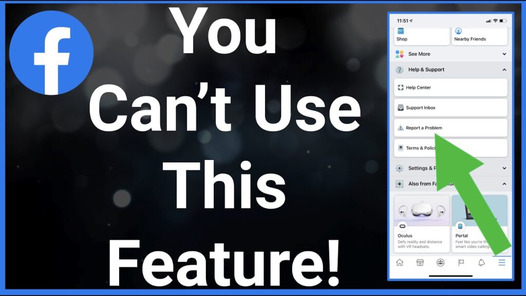The width and height of the screenshot is (526, 296).
Task: Click the Help & Support heading text
Action: point(426,70)
